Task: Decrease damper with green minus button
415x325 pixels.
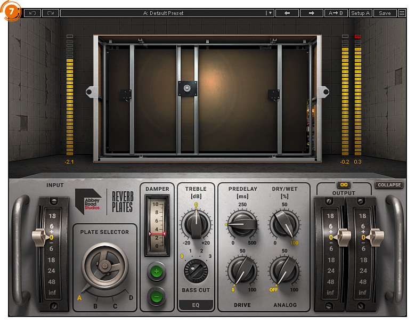Action: click(157, 296)
